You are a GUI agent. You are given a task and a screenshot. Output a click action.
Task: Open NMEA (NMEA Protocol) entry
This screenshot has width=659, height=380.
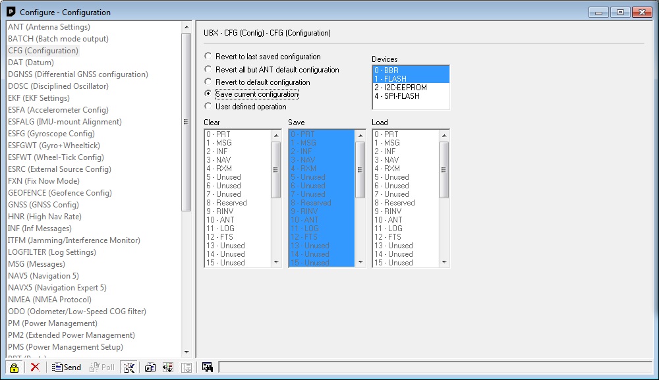[x=49, y=300]
